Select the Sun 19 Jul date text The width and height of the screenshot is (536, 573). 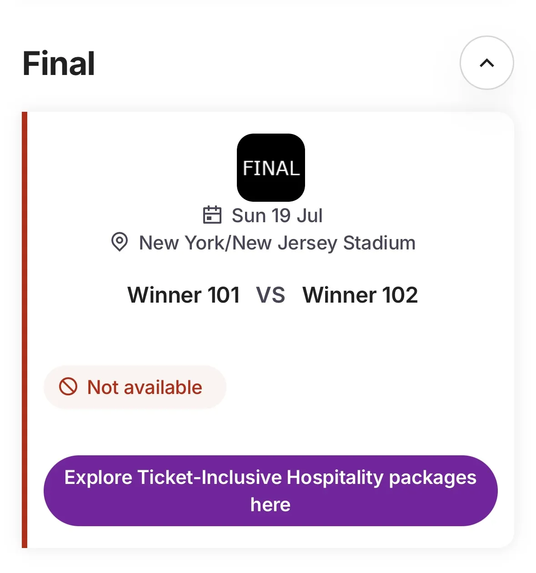point(277,215)
